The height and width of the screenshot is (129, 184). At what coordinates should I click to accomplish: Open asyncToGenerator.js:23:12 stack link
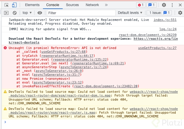click(x=58, y=83)
